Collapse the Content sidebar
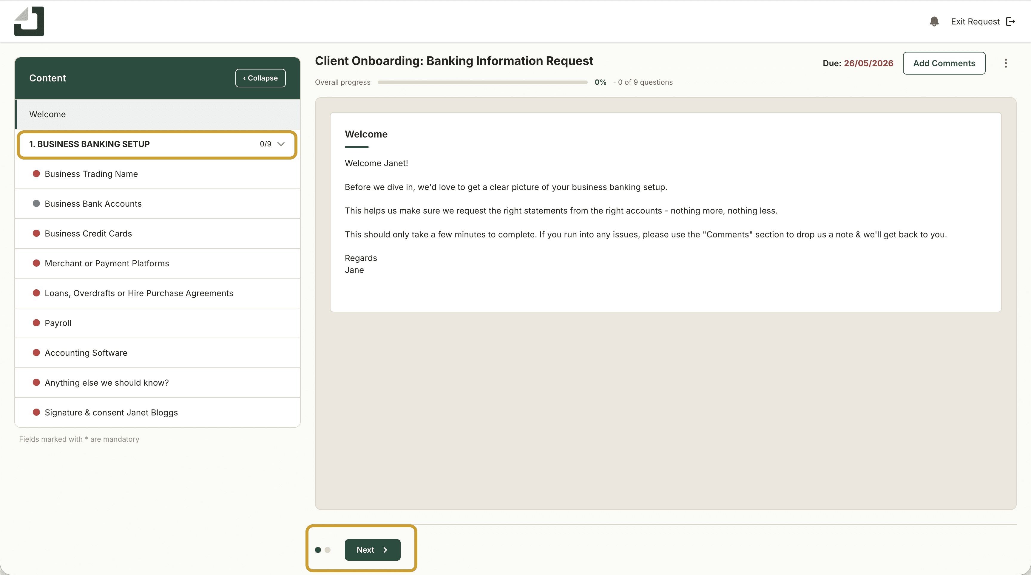The image size is (1031, 575). point(260,78)
